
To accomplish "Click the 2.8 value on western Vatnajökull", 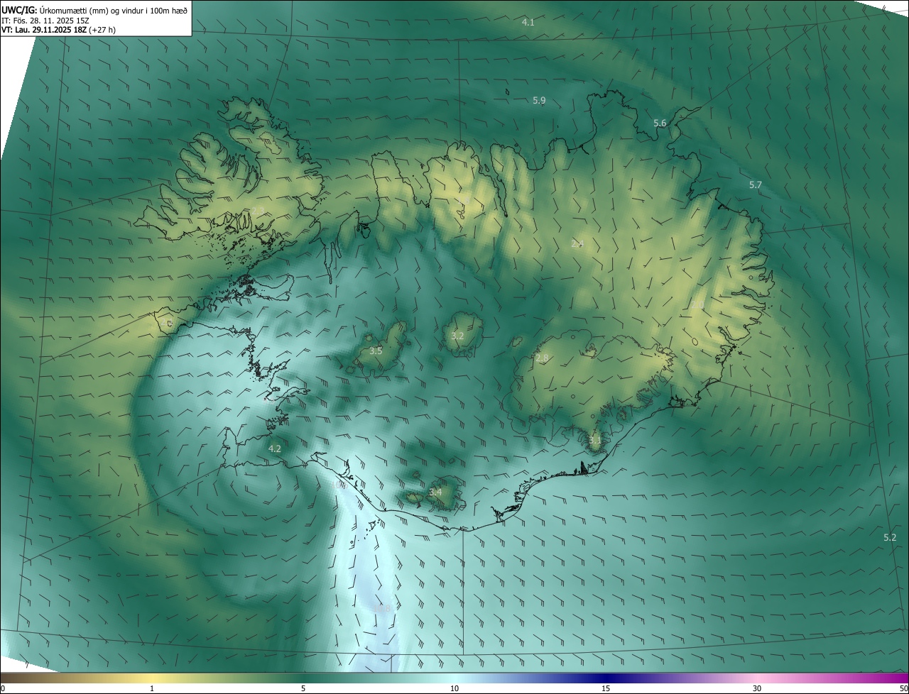I will pyautogui.click(x=542, y=358).
